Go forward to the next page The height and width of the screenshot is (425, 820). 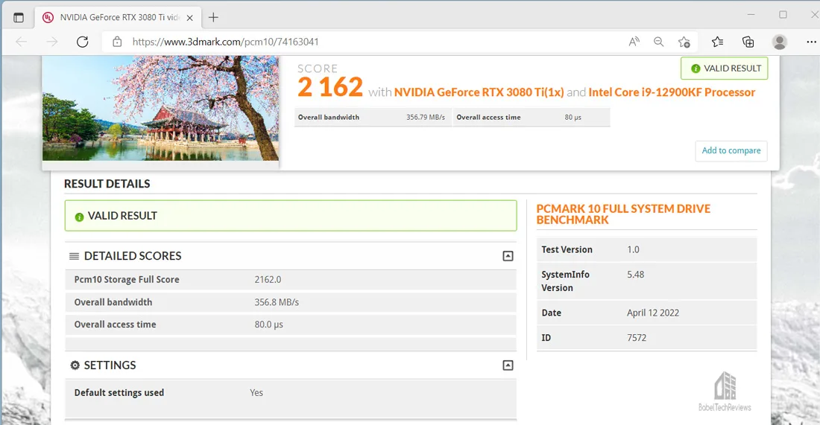click(x=51, y=42)
